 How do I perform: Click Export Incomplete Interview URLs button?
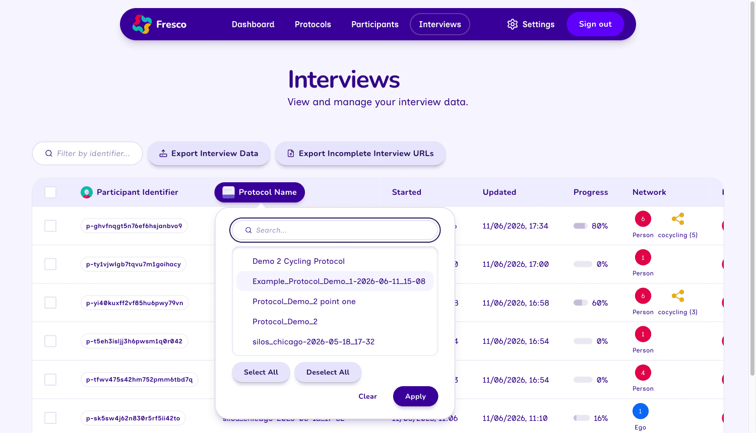coord(360,154)
